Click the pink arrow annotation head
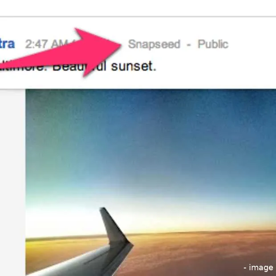This screenshot has width=276, height=276. pos(98,50)
